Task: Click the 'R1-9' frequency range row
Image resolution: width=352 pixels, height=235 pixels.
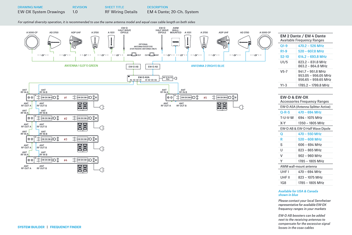Action: click(x=305, y=51)
